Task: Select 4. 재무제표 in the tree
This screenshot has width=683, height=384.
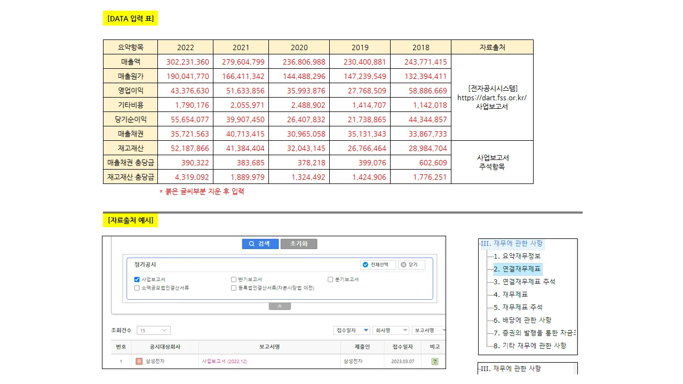Action: [511, 294]
